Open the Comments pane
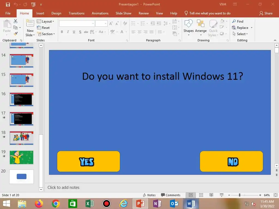This screenshot has height=209, width=279. pos(171,195)
